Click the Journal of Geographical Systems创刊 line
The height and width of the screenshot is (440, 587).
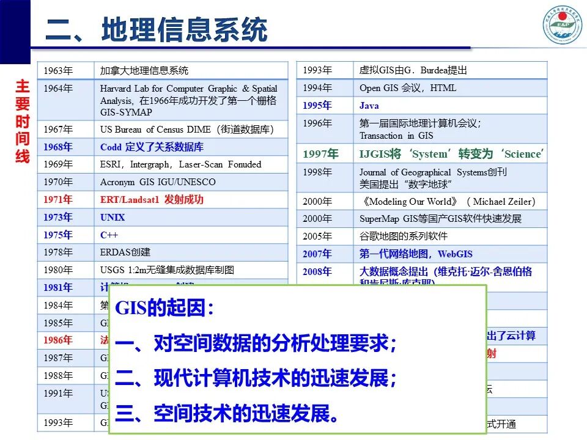coord(433,172)
